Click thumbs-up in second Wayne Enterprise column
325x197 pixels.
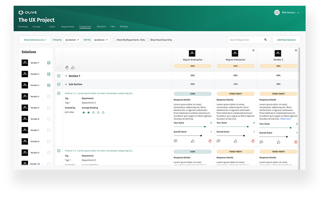(236, 141)
